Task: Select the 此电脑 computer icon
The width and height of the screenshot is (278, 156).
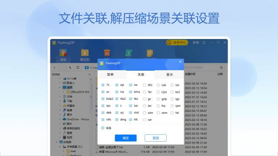Action: (x=61, y=142)
